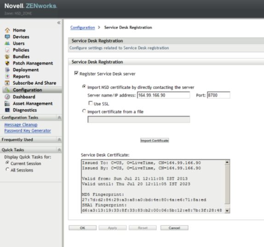Enable the Use SSL checkbox

click(91, 103)
